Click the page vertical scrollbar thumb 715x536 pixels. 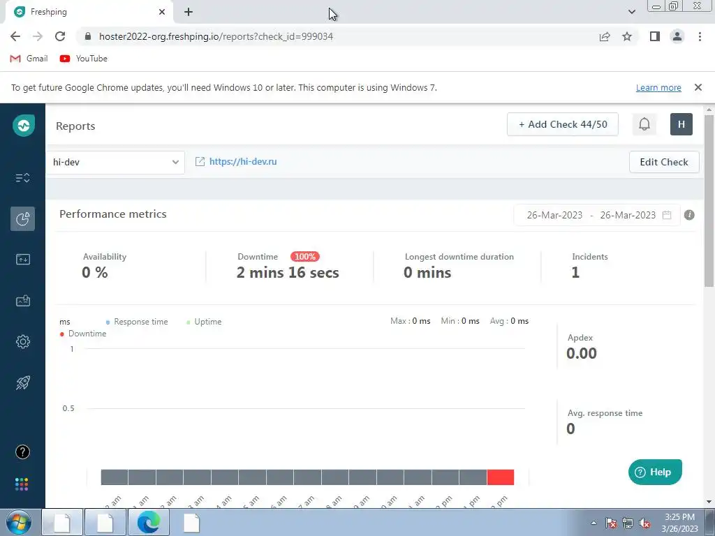coord(709,200)
